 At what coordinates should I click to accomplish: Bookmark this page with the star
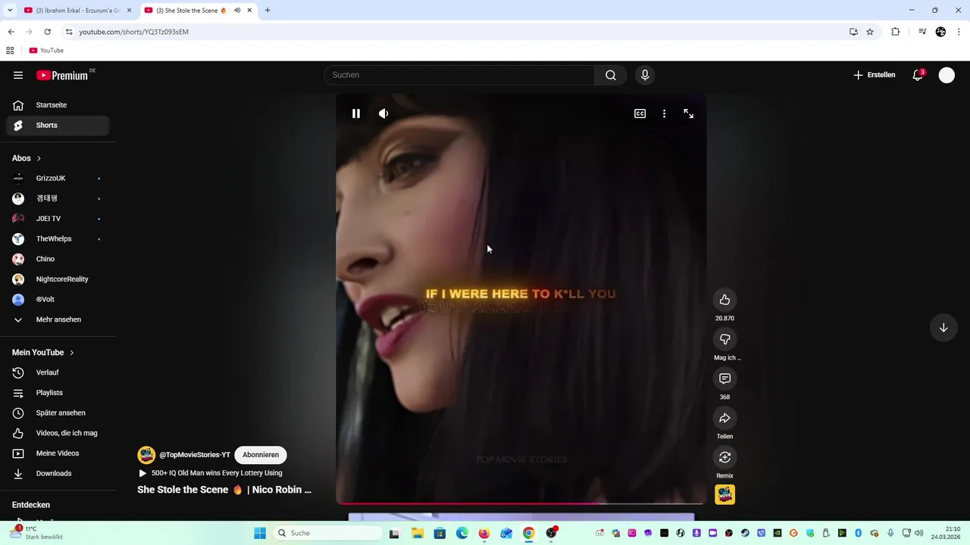click(x=870, y=32)
